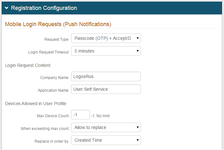Click the Devices Allowed in User Profile subheading
The image size is (224, 150).
(36, 104)
